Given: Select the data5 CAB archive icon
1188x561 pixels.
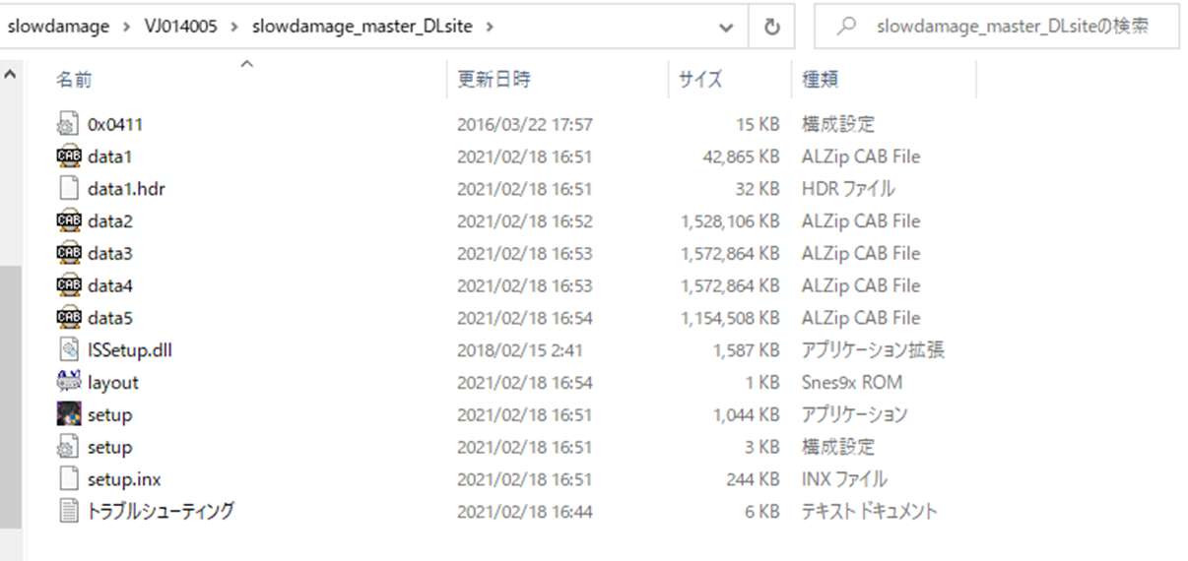Looking at the screenshot, I should (x=68, y=318).
